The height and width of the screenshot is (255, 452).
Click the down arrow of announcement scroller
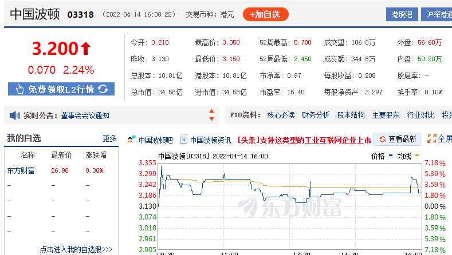211,118
